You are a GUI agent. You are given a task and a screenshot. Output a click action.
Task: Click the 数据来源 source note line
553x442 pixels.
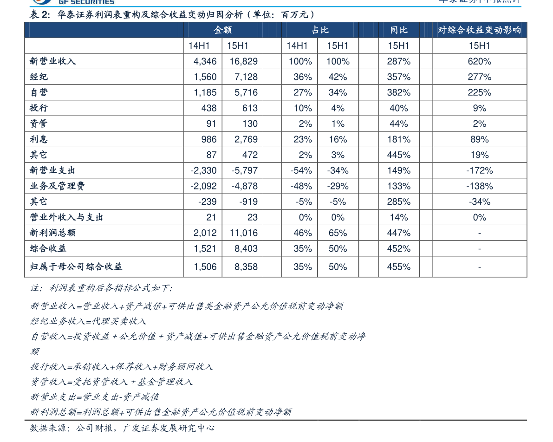coord(122,428)
